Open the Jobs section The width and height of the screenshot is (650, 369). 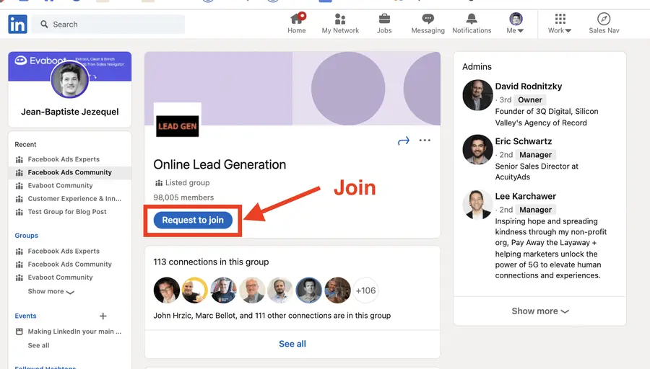[384, 23]
